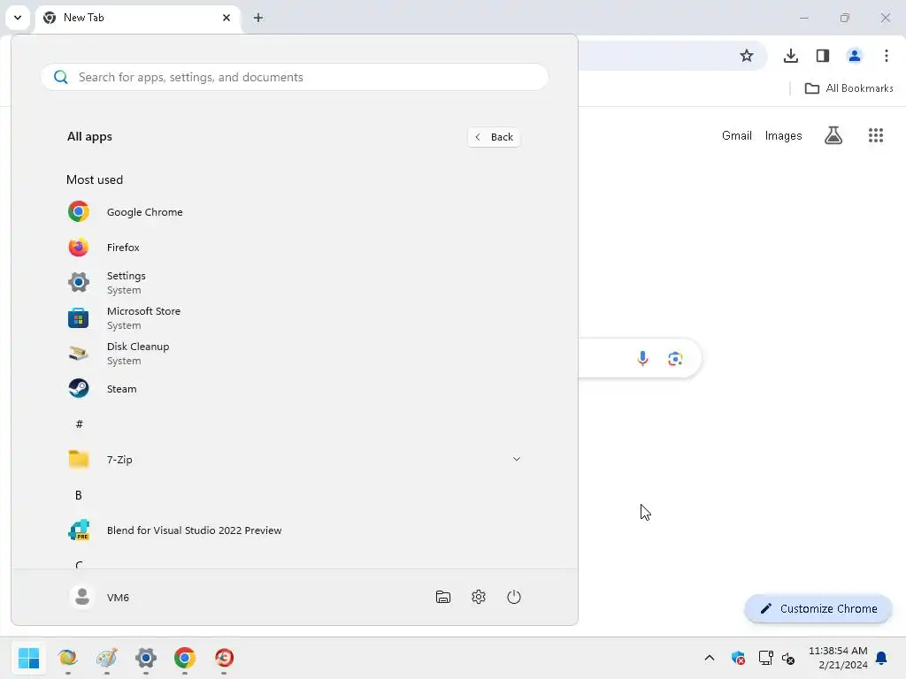The height and width of the screenshot is (679, 906).
Task: Open Google Chrome from Most used list
Action: [294, 212]
